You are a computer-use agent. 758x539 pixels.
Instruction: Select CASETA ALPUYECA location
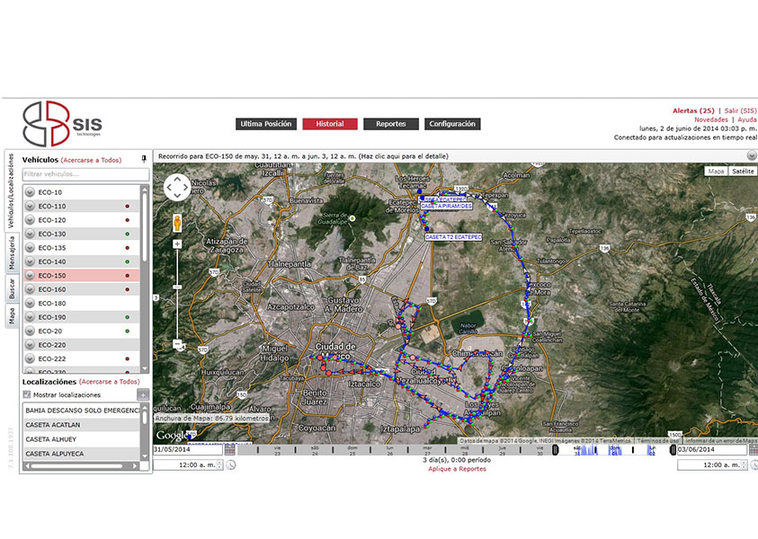coord(82,454)
